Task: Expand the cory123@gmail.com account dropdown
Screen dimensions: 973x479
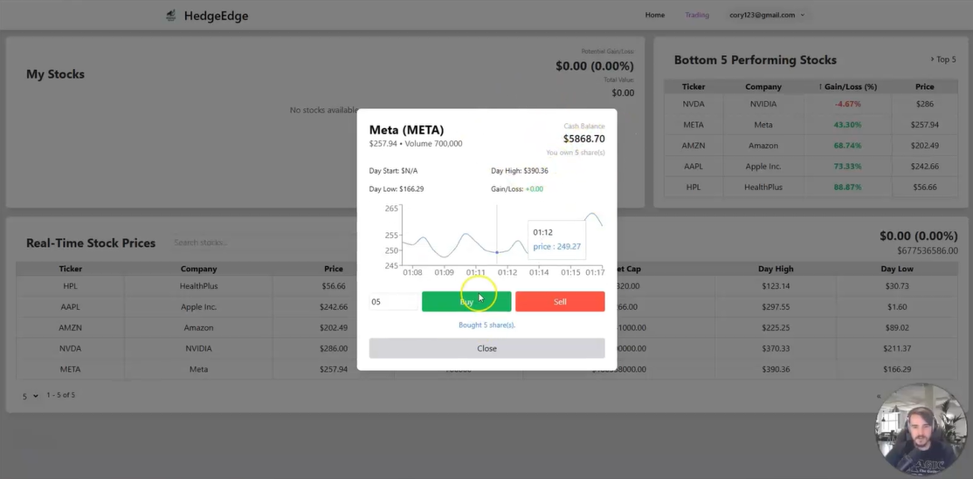Action: pos(767,15)
